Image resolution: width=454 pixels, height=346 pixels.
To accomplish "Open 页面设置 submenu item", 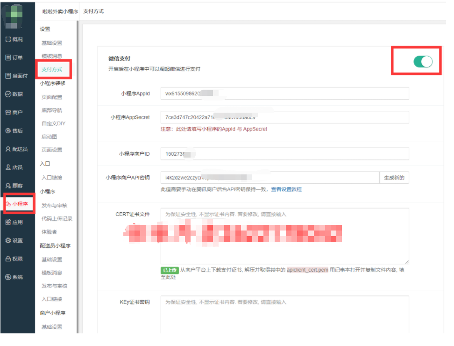I will pyautogui.click(x=52, y=150).
